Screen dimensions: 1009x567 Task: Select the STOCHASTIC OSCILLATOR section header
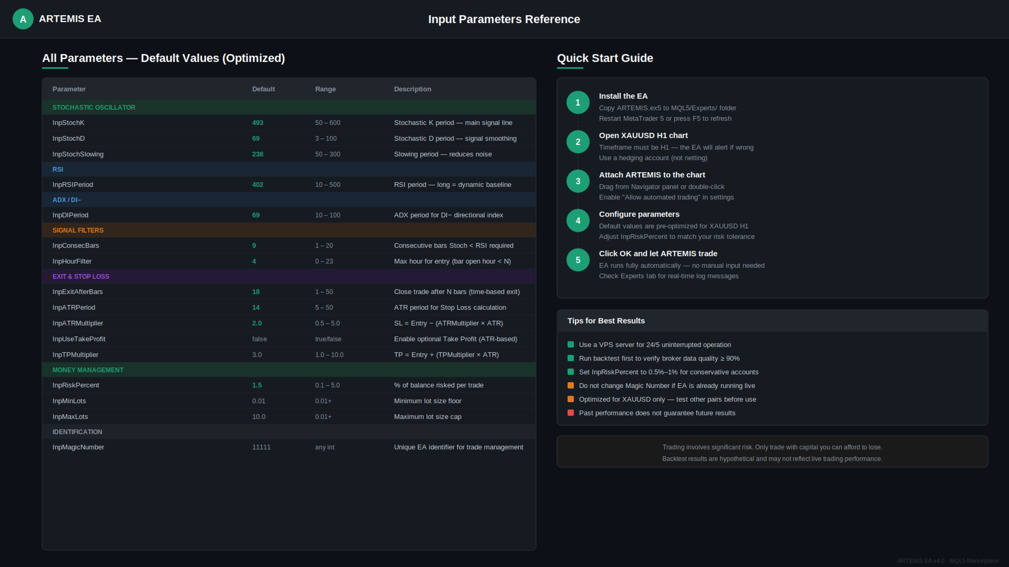click(x=94, y=108)
